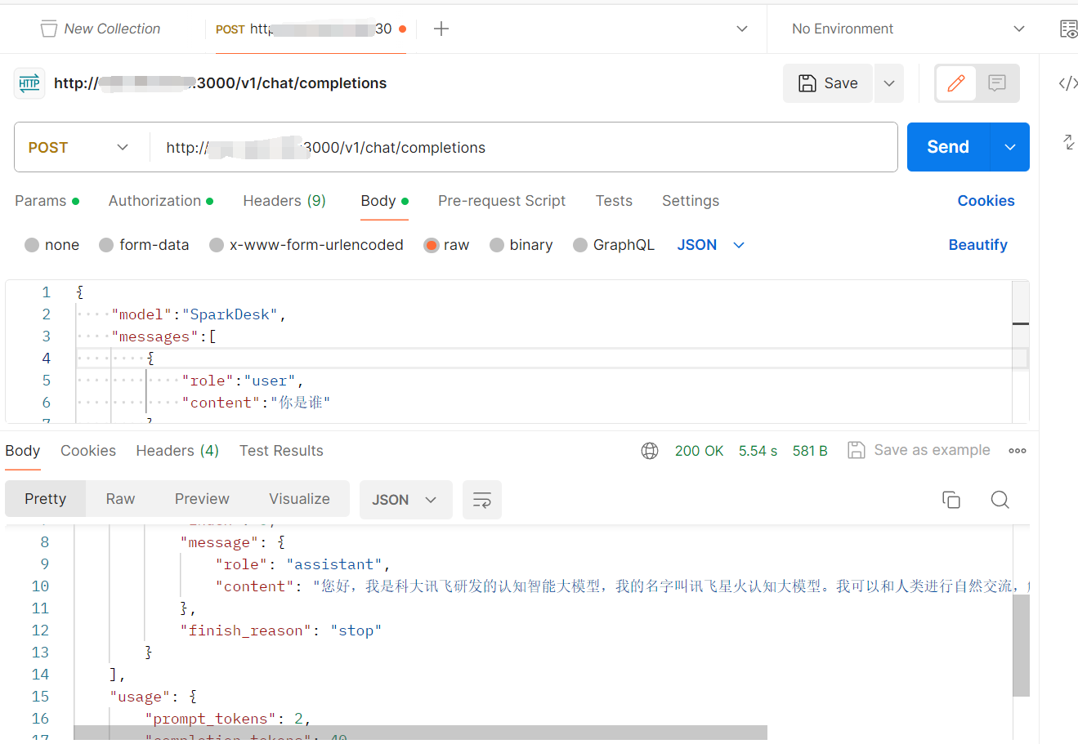Expand the Save options arrow
1078x744 pixels.
tap(889, 83)
